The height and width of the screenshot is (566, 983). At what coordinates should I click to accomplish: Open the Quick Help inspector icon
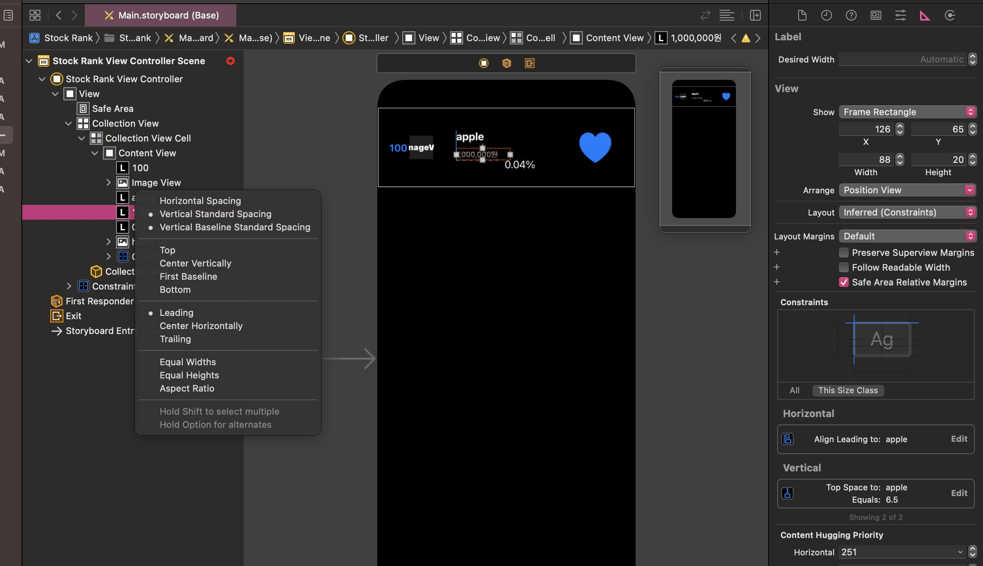851,16
